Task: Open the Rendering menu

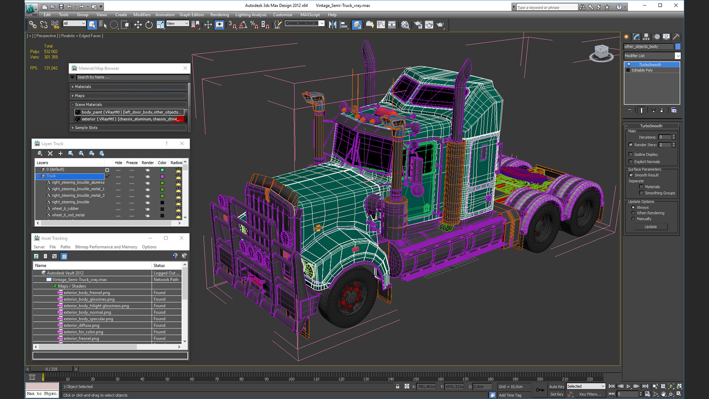Action: click(220, 15)
